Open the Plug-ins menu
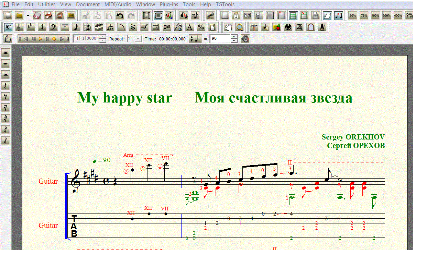 point(169,4)
